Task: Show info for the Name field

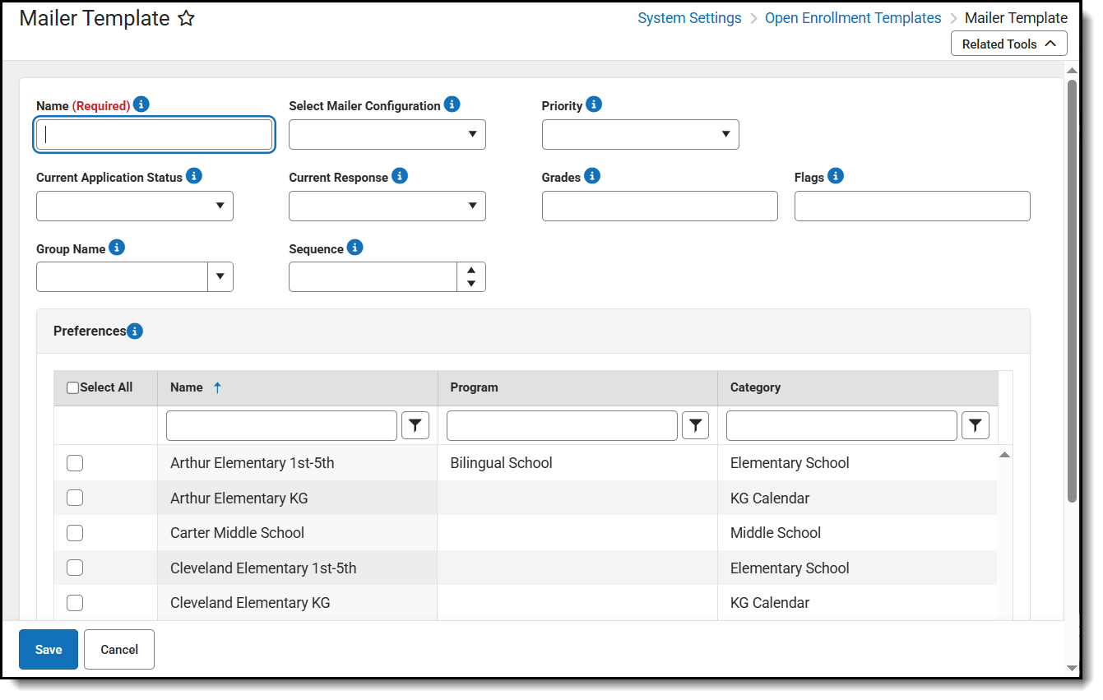Action: (141, 104)
